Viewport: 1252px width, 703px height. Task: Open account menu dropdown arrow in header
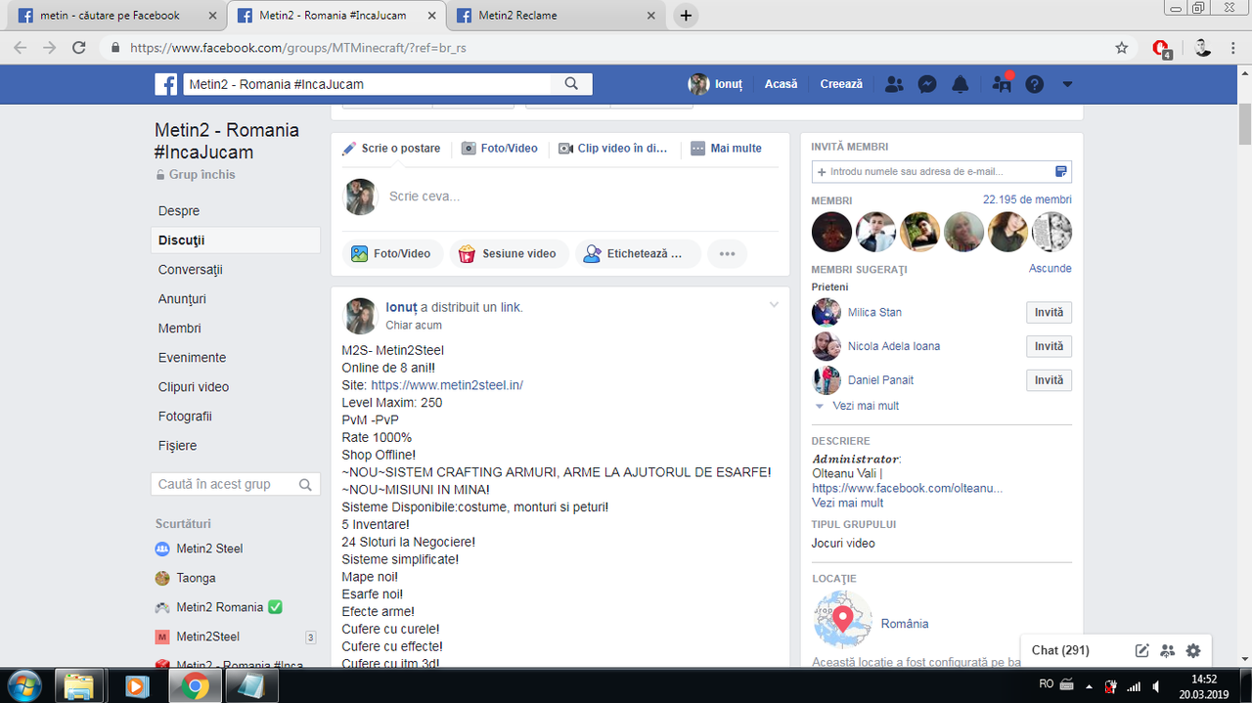click(1067, 84)
